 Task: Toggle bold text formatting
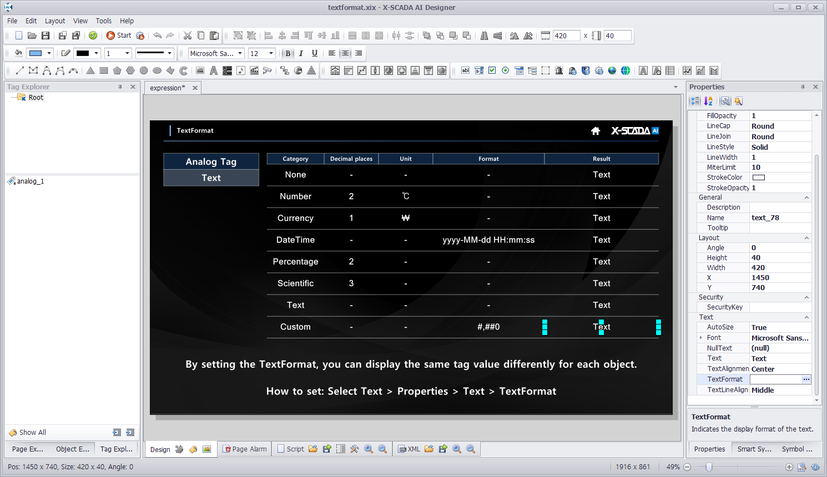(288, 53)
